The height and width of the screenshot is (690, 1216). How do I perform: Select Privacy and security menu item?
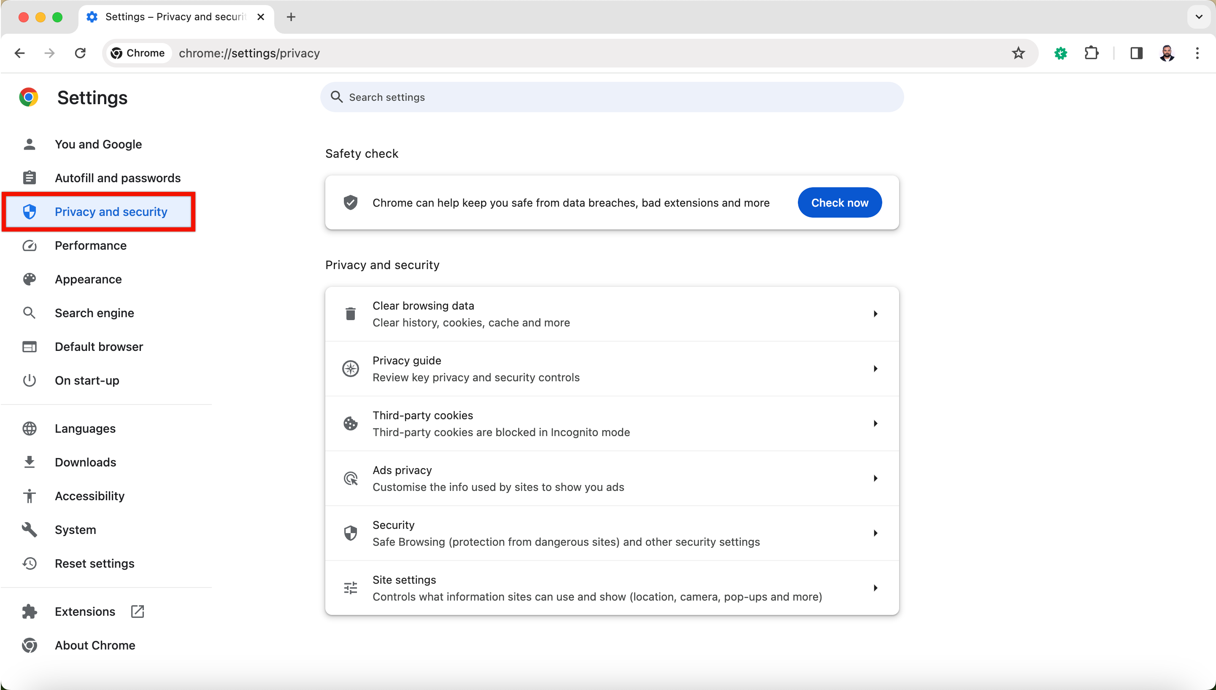pyautogui.click(x=111, y=211)
